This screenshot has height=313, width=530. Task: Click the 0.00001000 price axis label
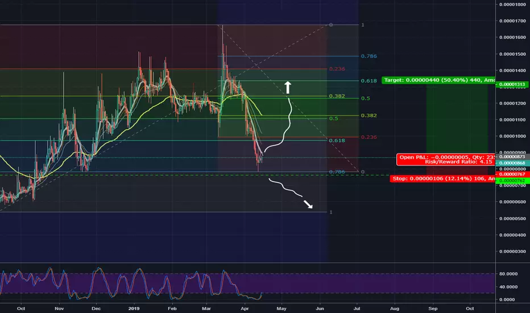pyautogui.click(x=512, y=136)
